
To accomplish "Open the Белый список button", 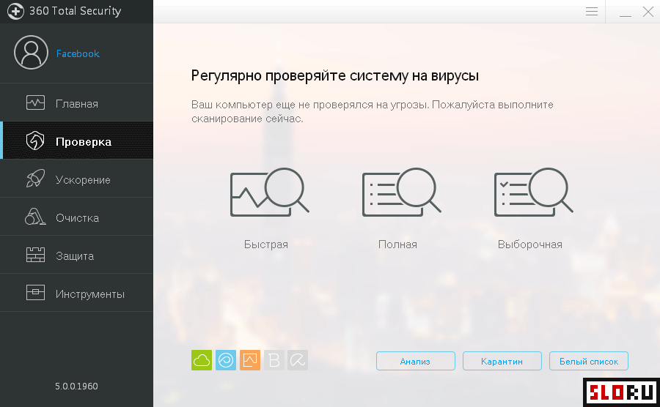I will click(589, 361).
